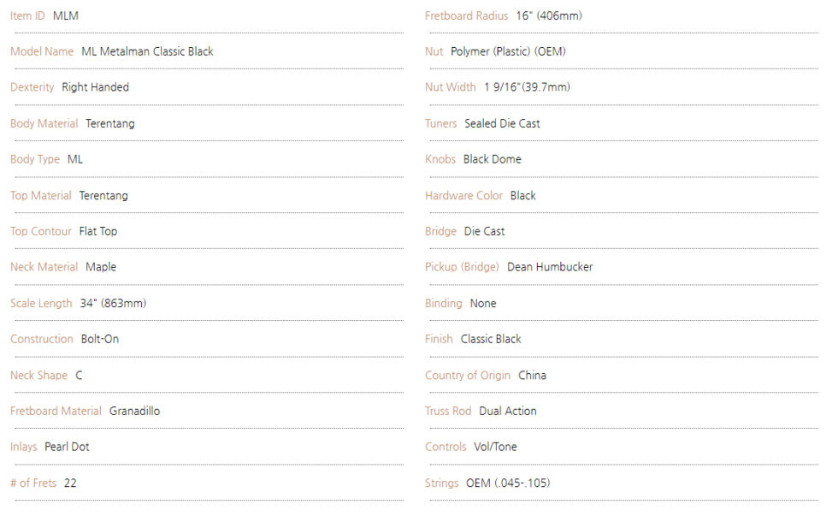
Task: Click the Tuners Sealed Die Cast value
Action: 503,123
